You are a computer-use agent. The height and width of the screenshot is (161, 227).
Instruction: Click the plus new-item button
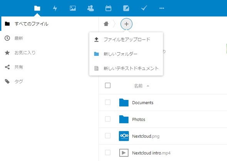point(126,24)
